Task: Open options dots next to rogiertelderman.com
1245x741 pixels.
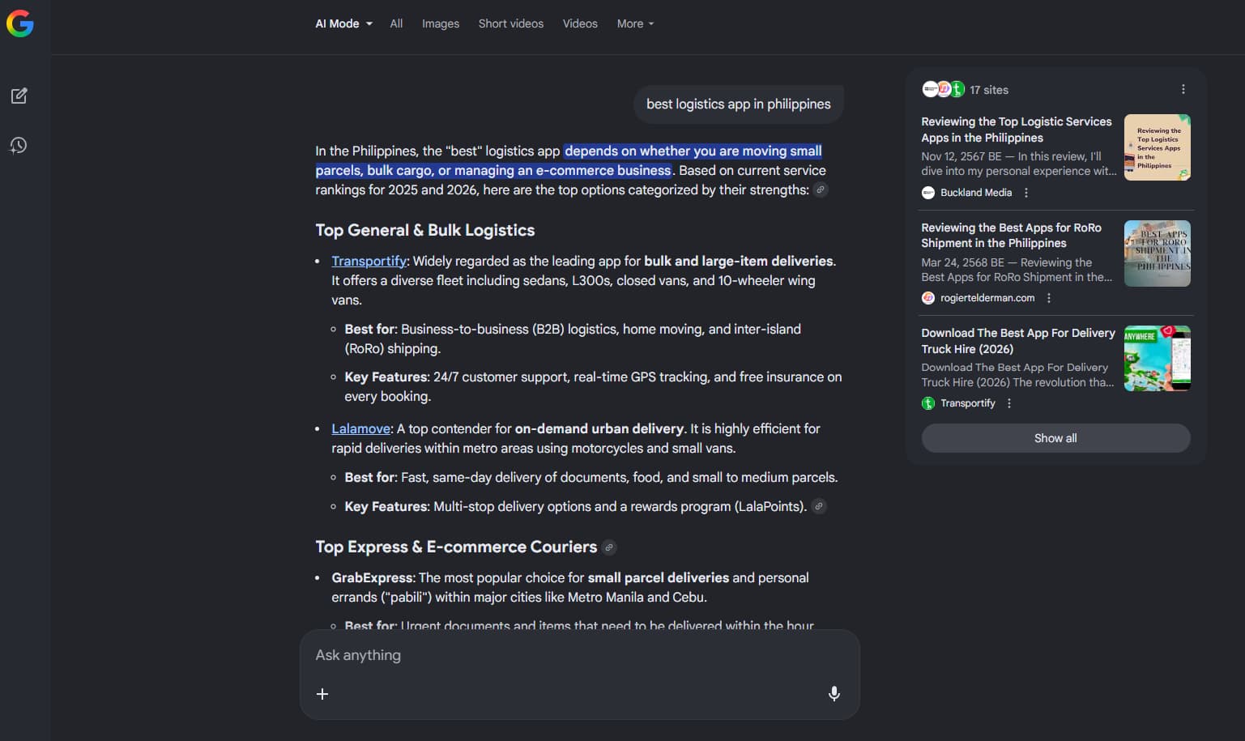Action: pyautogui.click(x=1049, y=298)
